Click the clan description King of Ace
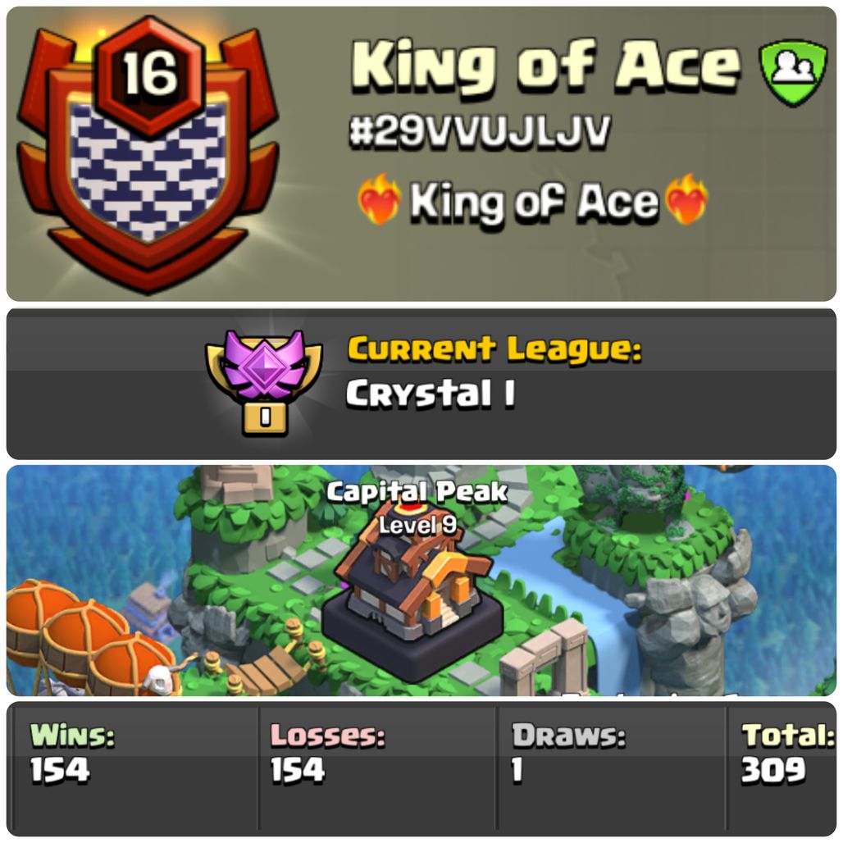 pyautogui.click(x=534, y=202)
